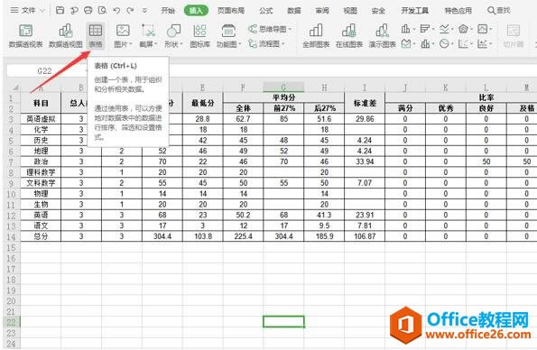Screen dimensions: 537x350
Task: Undo the last action via undo arrow
Action: coord(116,10)
